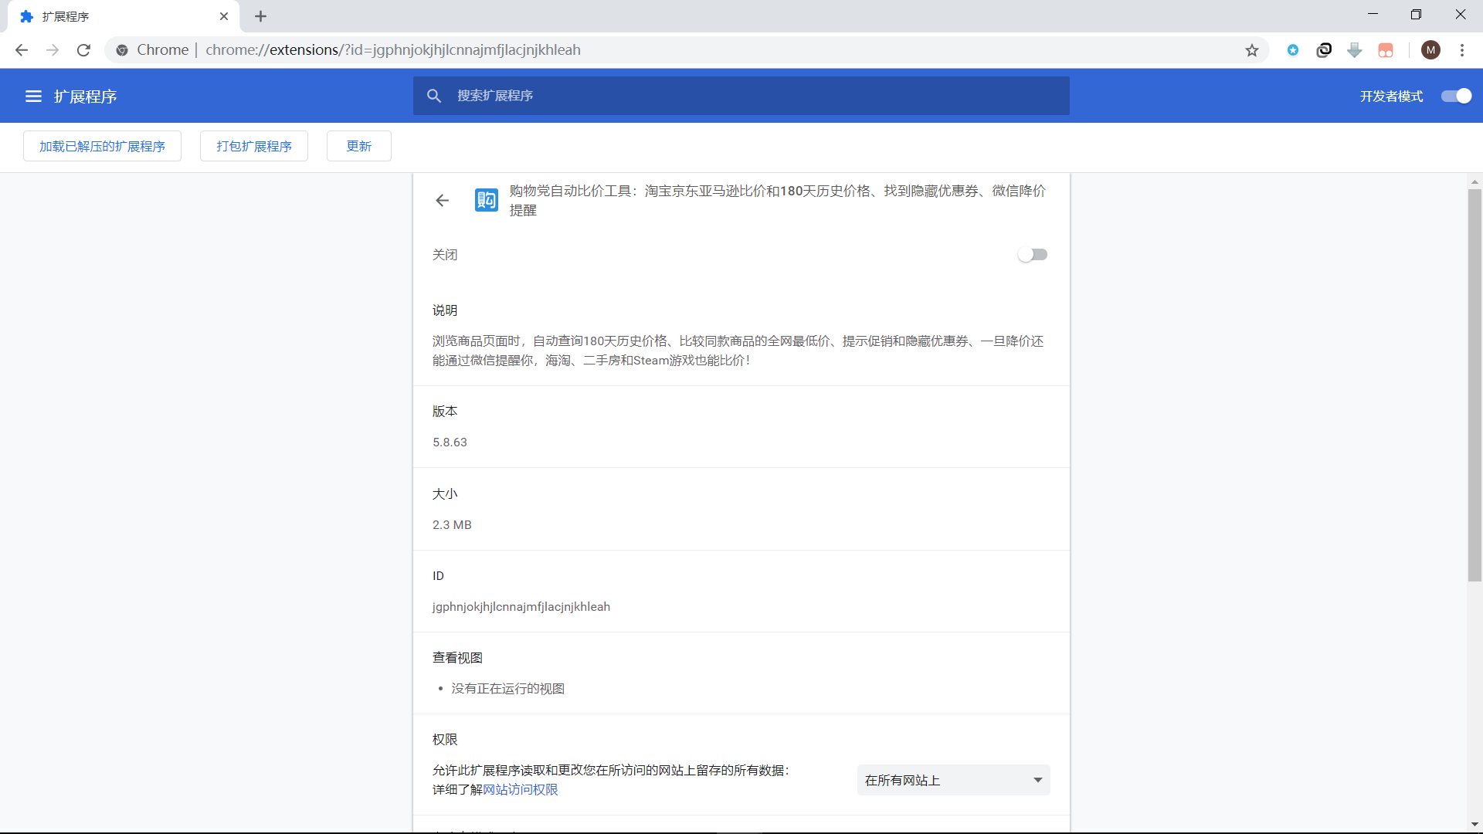Click 没有正在运行的视图 text
The width and height of the screenshot is (1483, 834).
[x=508, y=689]
